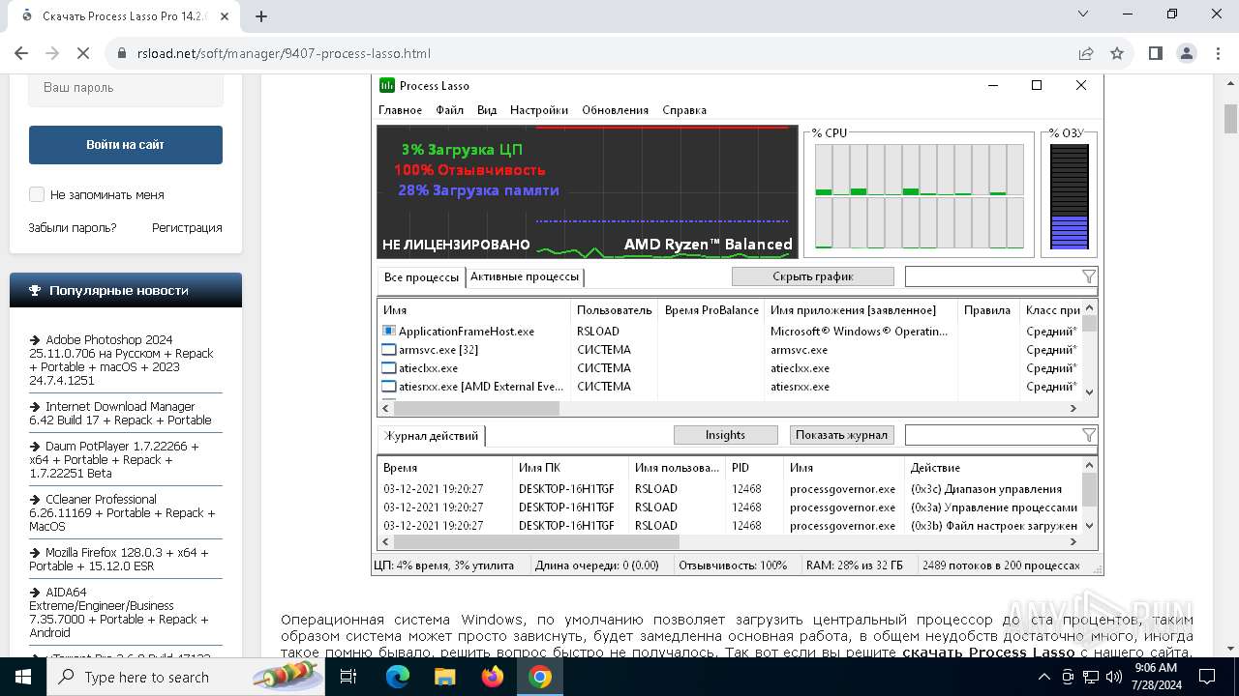Click the page vertical scrollbar thumb

[x=1230, y=118]
